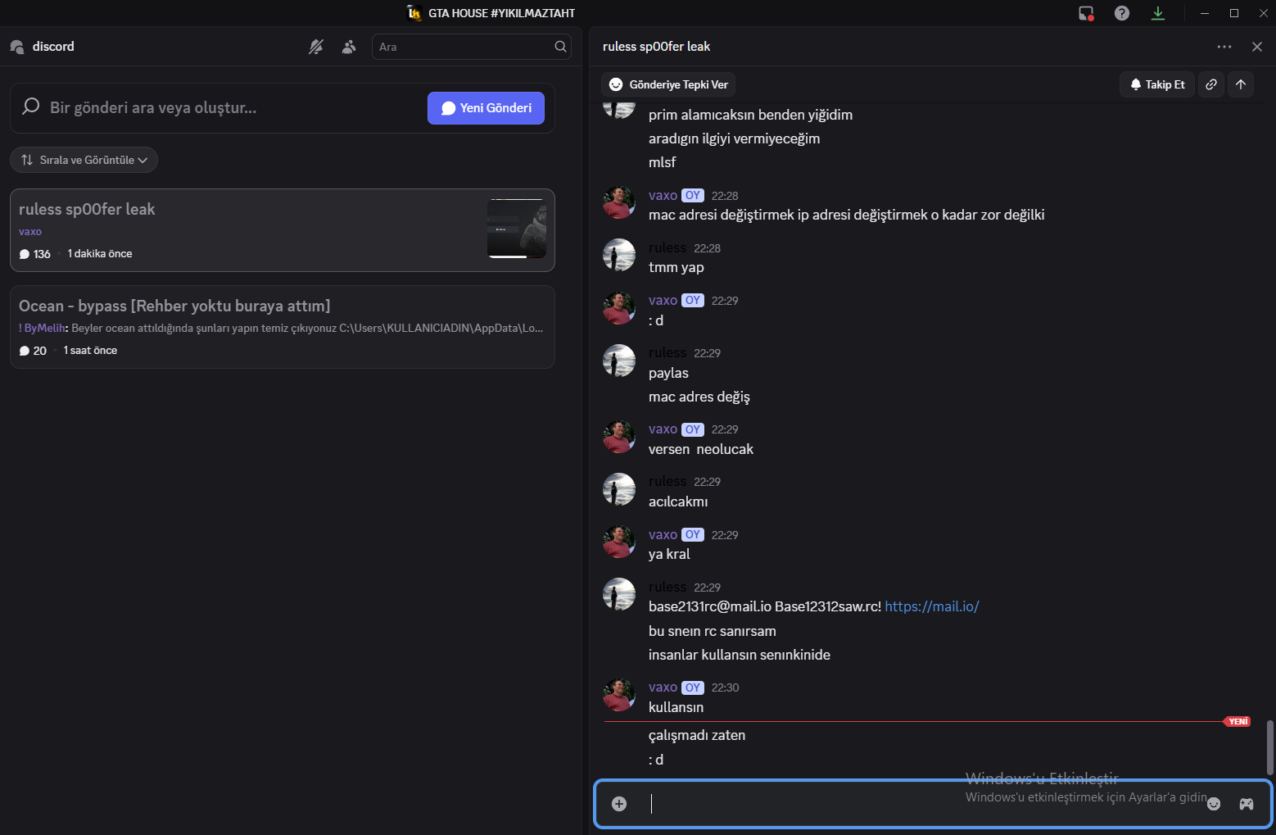Click the magnifier icon beside "Bir gönderi ara"
The height and width of the screenshot is (835, 1276).
pos(31,107)
